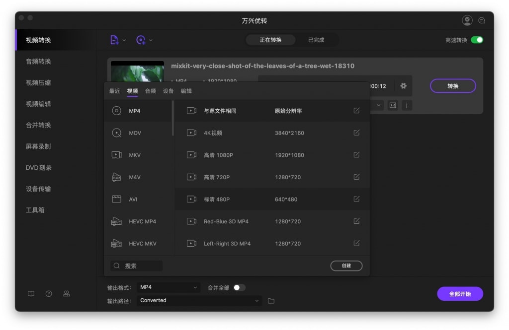Image resolution: width=509 pixels, height=330 pixels.
Task: Click the 搜索 search field
Action: [x=137, y=266]
